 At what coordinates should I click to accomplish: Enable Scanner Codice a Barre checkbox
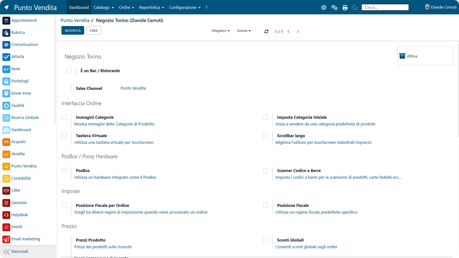click(265, 171)
